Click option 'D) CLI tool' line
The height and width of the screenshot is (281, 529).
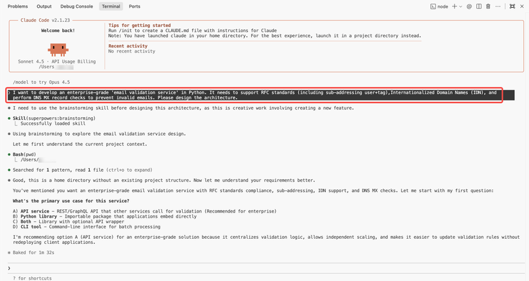[x=87, y=227]
